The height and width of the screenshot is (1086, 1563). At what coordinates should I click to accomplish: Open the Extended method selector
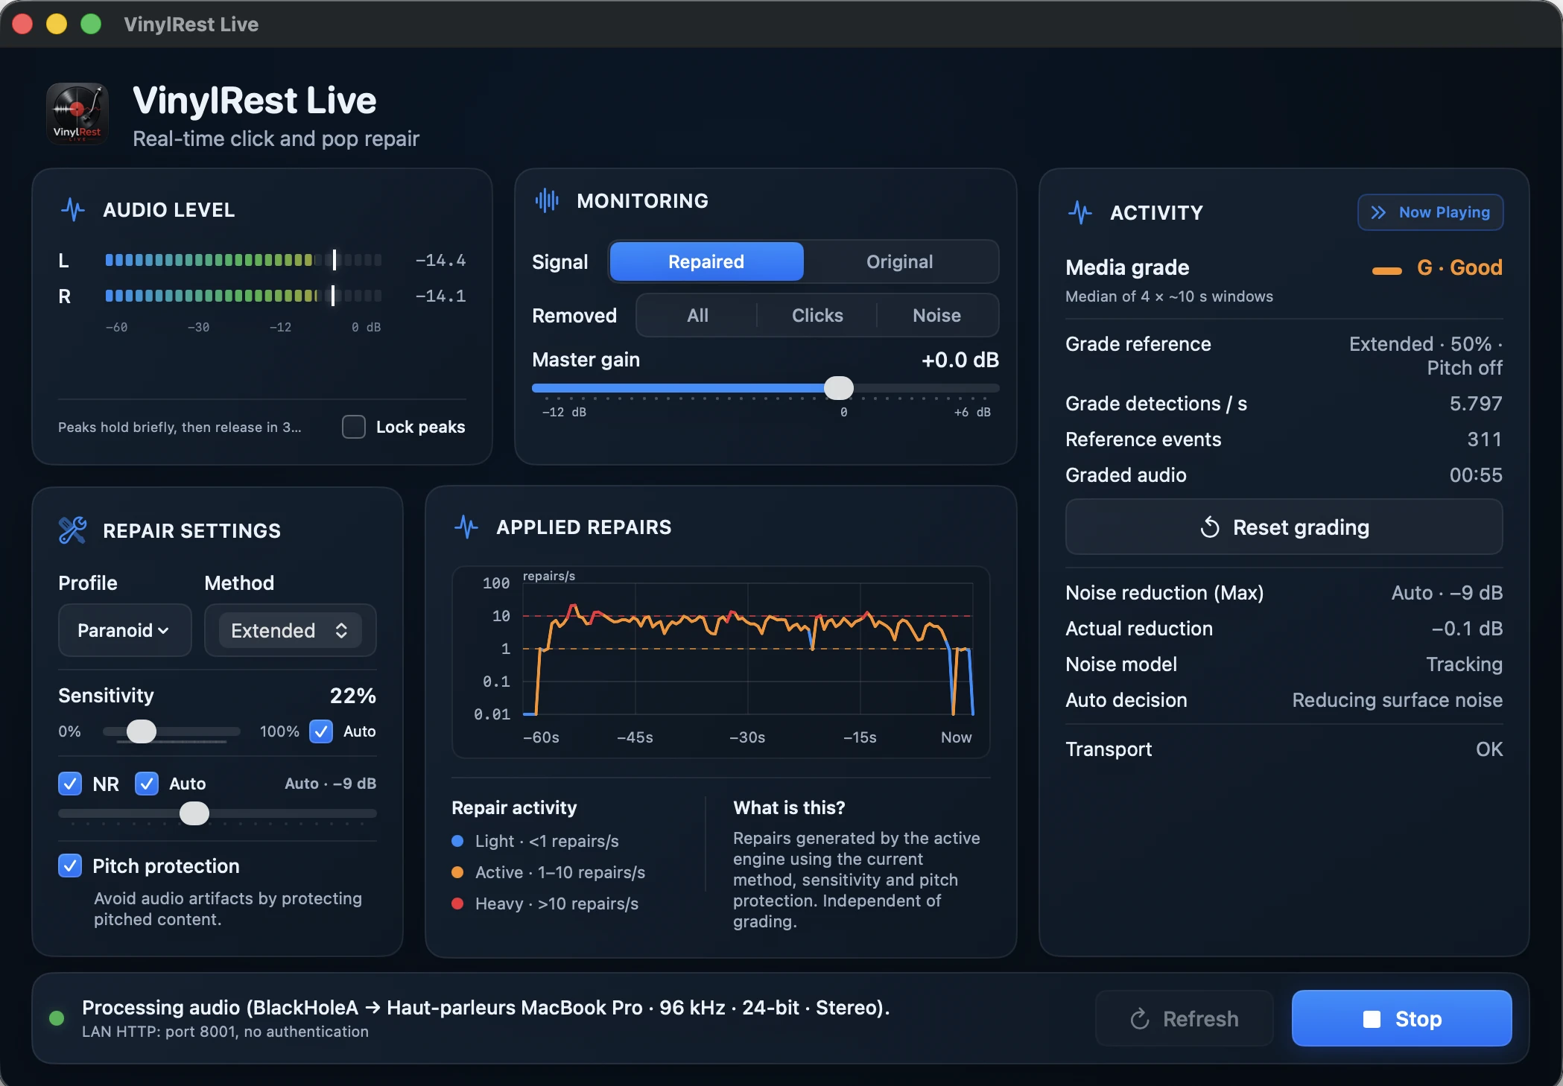(290, 630)
